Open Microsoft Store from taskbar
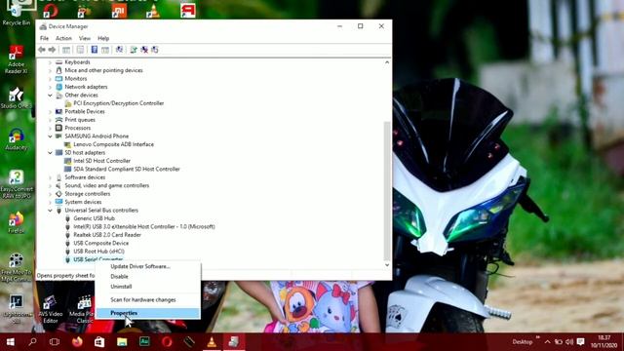624x351 pixels. coord(99,342)
